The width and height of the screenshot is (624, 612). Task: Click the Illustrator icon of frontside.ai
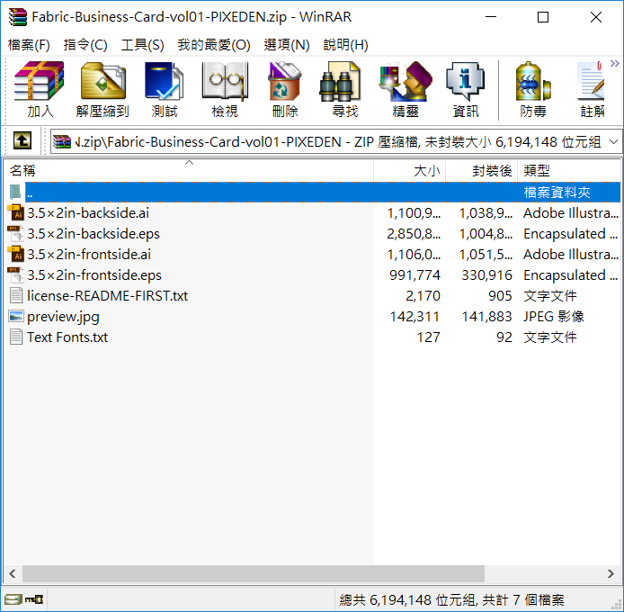(x=16, y=254)
